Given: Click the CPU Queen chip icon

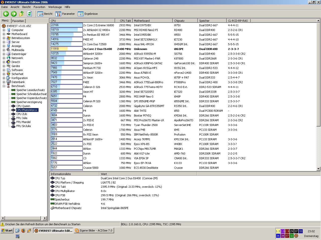Looking at the screenshot, I should point(13,106).
